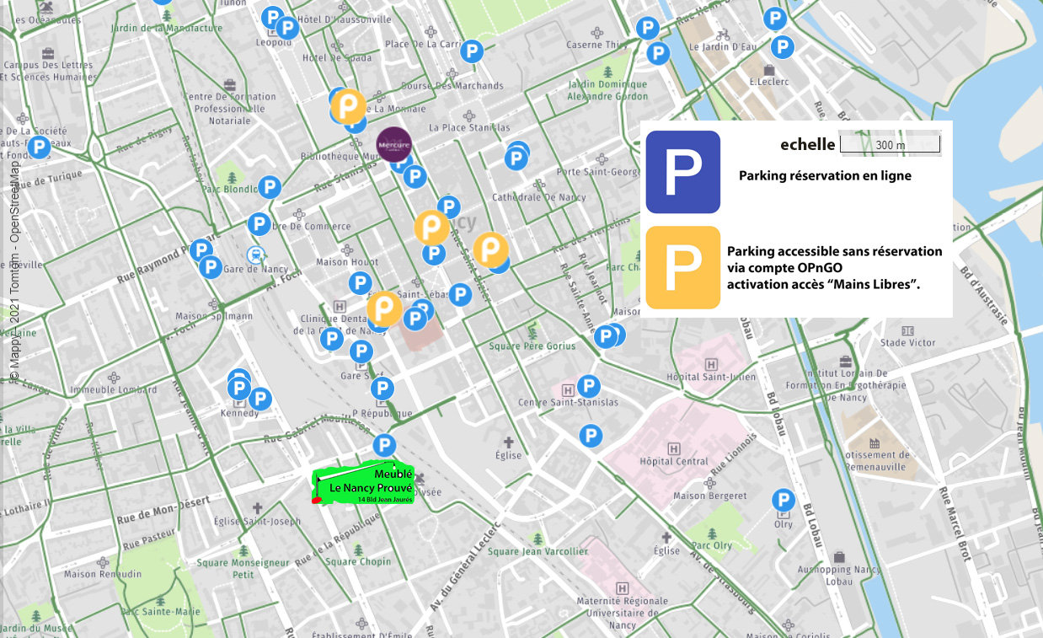This screenshot has width=1043, height=638.
Task: Click the large yellow P legend icon
Action: pos(683,268)
